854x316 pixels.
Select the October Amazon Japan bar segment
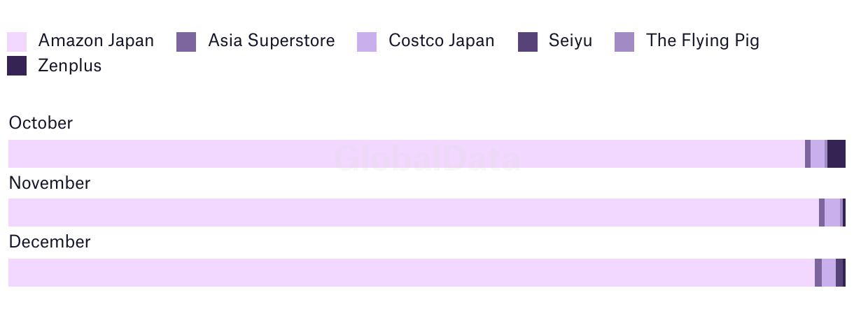pos(407,154)
